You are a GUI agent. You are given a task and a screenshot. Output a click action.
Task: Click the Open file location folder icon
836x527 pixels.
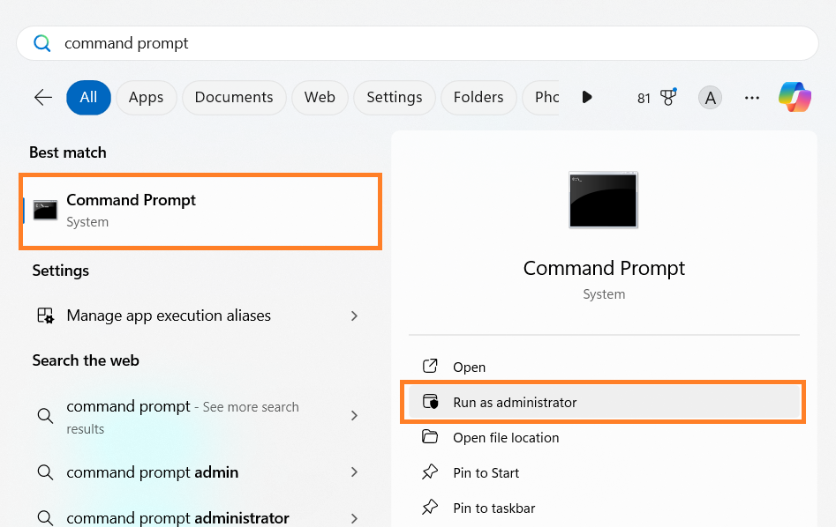431,438
